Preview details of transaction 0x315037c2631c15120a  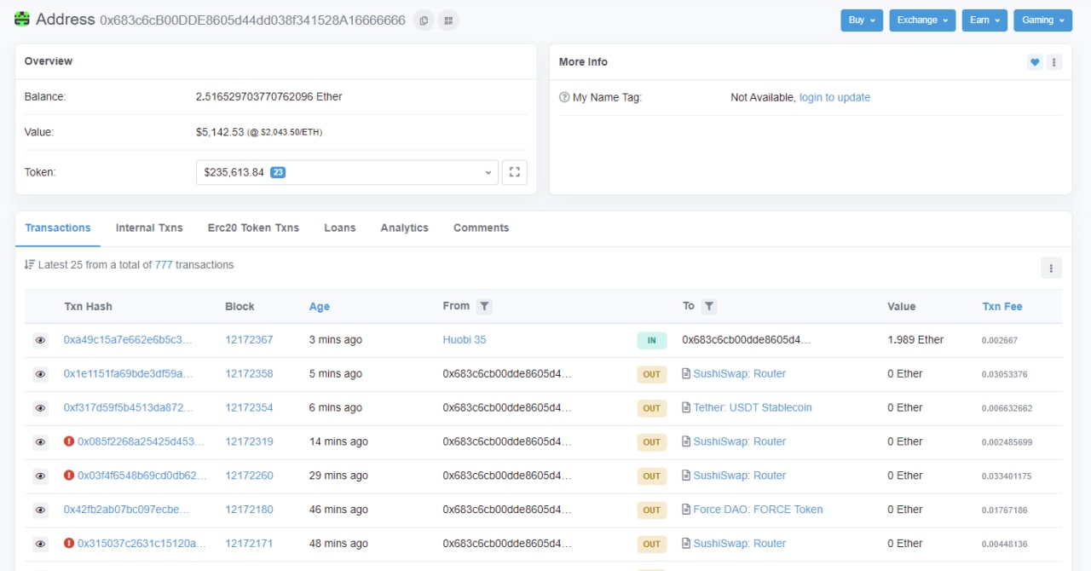40,544
